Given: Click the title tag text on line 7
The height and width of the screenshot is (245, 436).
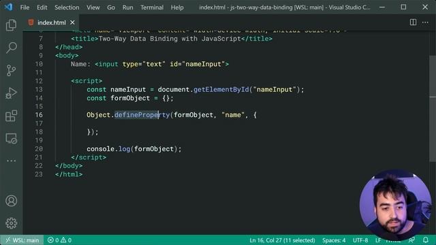Looking at the screenshot, I should pos(170,39).
